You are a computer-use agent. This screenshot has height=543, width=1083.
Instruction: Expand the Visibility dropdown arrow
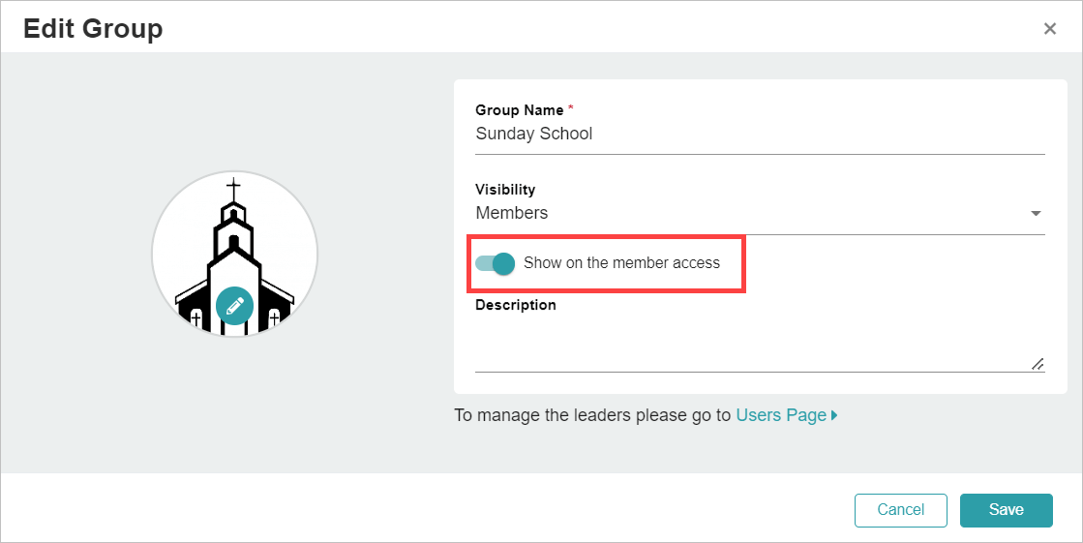(1036, 214)
